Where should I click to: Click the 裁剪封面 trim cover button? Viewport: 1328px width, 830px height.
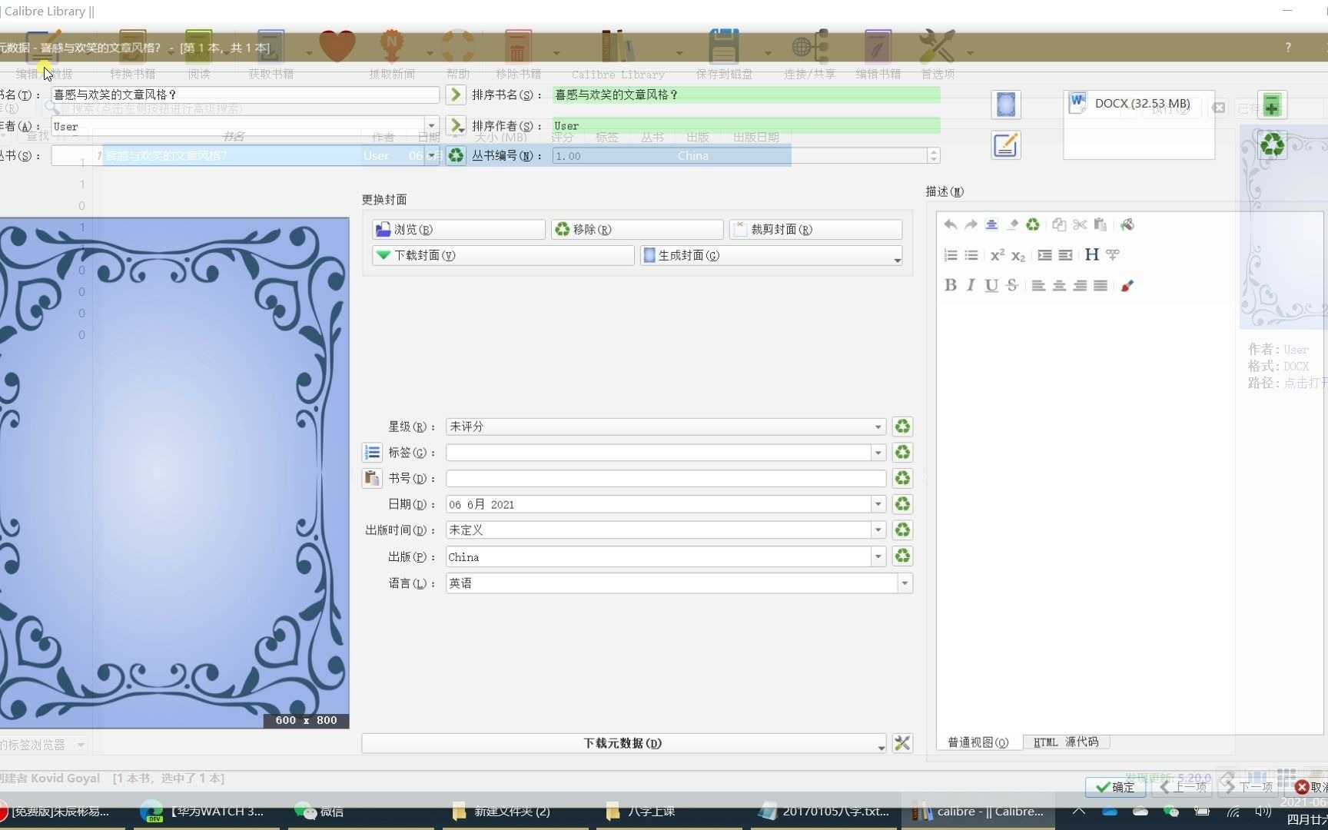click(815, 229)
